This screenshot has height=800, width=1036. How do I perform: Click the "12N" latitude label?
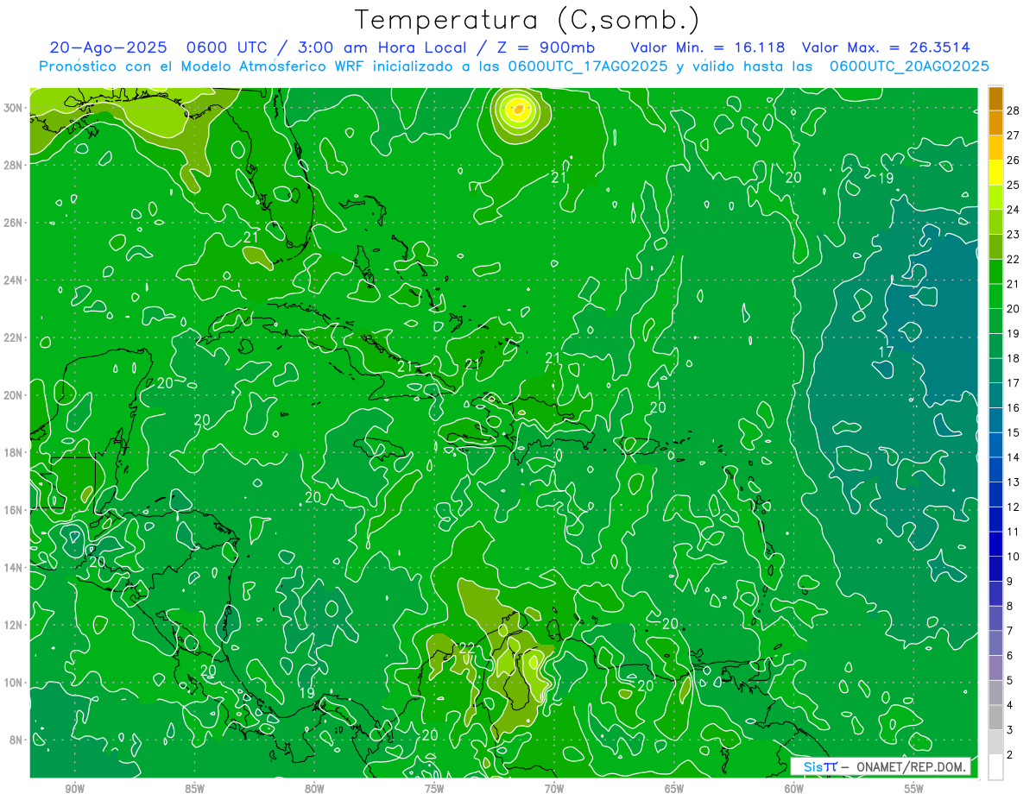(15, 625)
